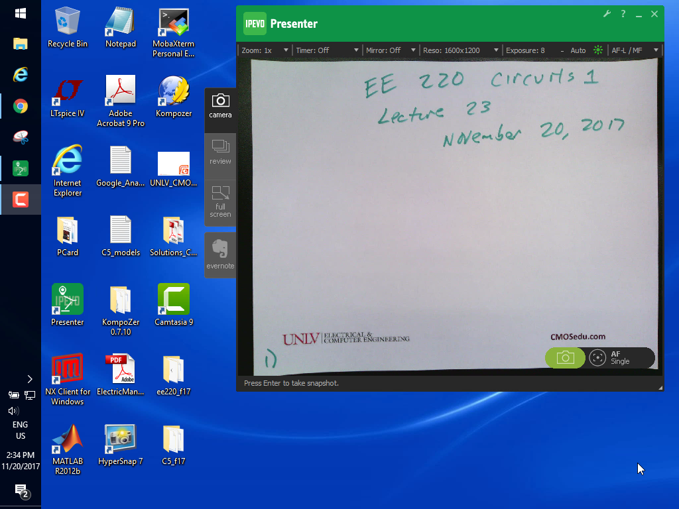This screenshot has height=509, width=679.
Task: Open the C5_f17 folder
Action: click(x=173, y=445)
